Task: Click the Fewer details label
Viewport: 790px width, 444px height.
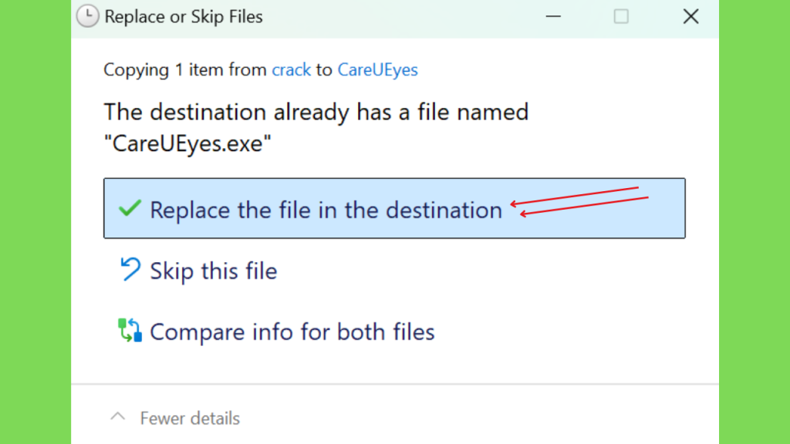Action: [190, 419]
